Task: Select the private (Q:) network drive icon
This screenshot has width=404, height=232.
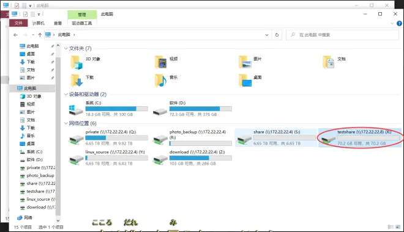Action: point(76,140)
